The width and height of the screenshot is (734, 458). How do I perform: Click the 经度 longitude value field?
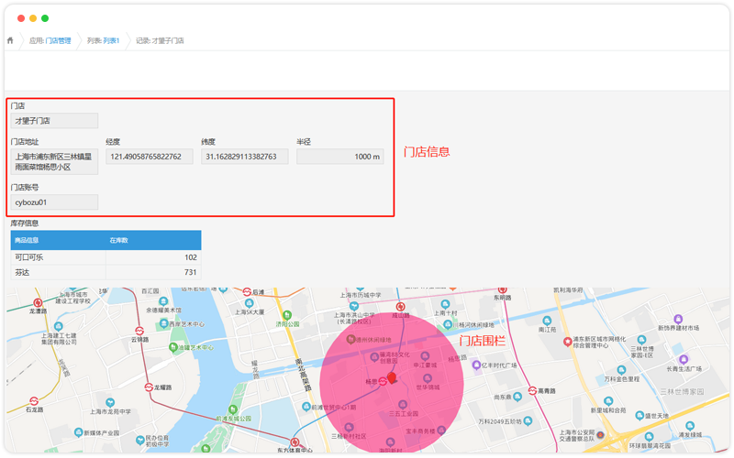click(150, 157)
